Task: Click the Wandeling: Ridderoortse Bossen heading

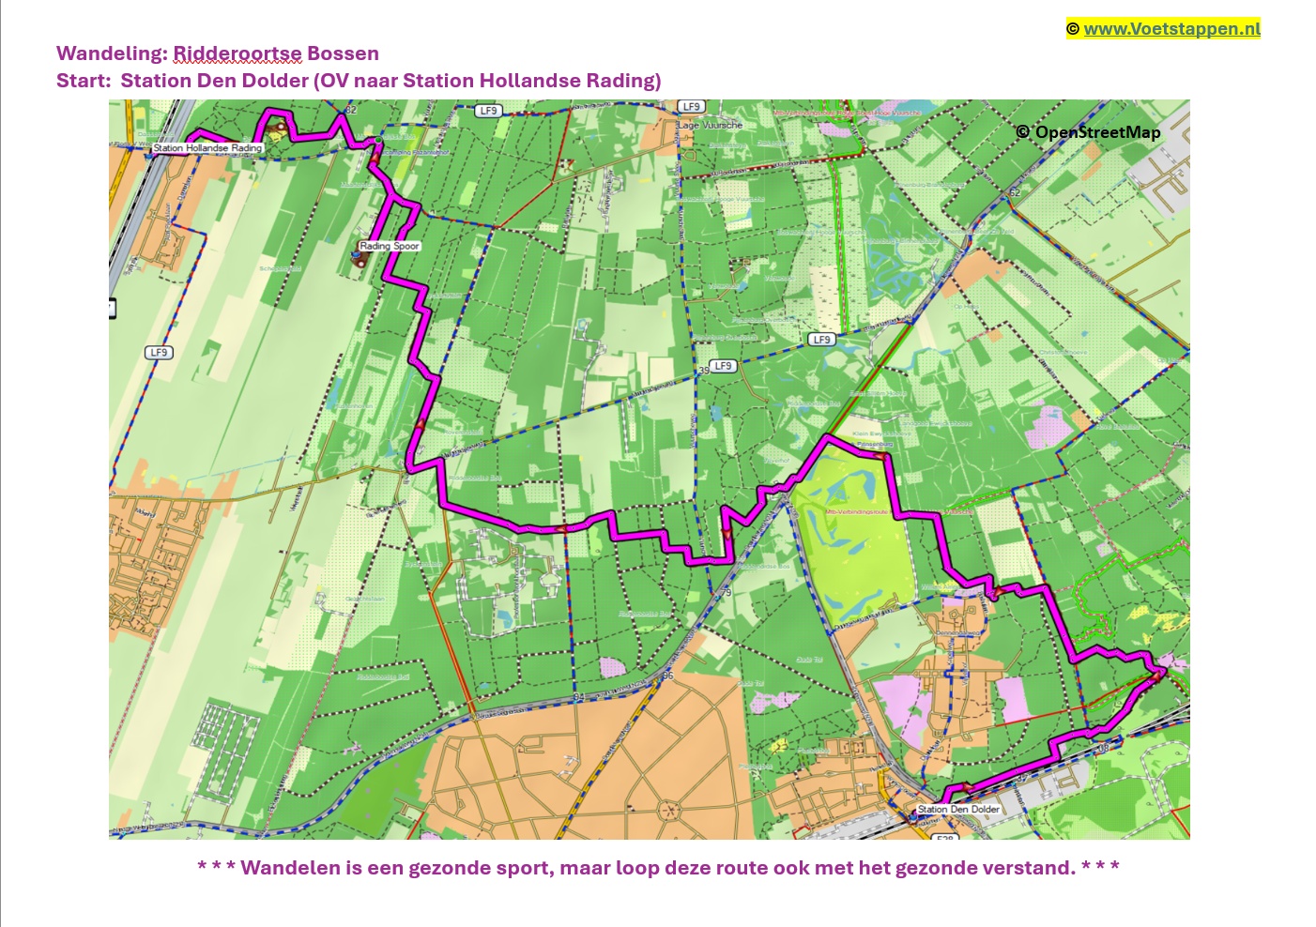Action: coord(218,53)
